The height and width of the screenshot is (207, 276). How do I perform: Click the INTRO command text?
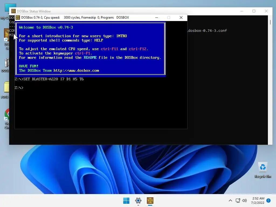(x=122, y=36)
